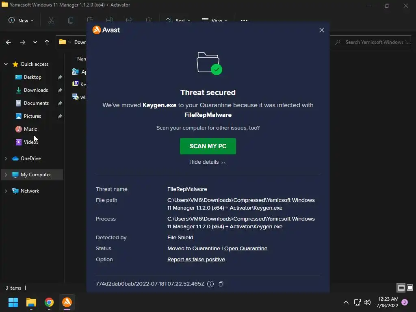Unpin Pictures using its pin icon
This screenshot has width=416, height=312.
pyautogui.click(x=60, y=116)
